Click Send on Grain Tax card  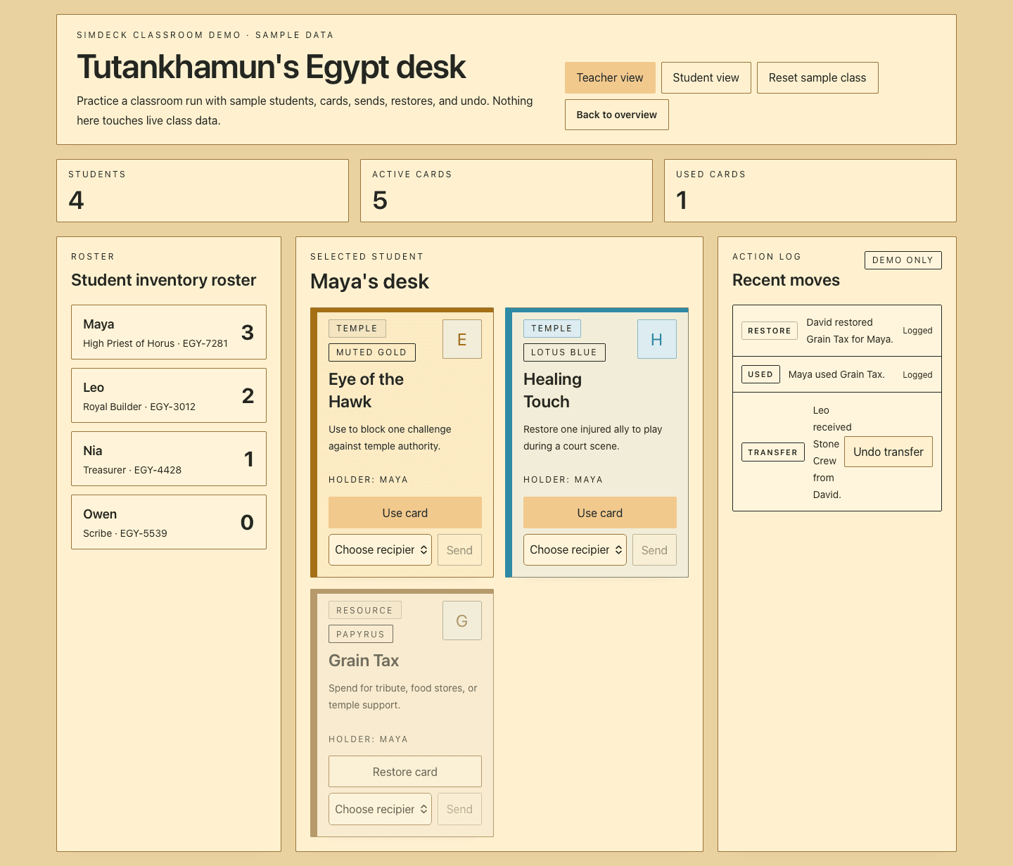[x=459, y=809]
